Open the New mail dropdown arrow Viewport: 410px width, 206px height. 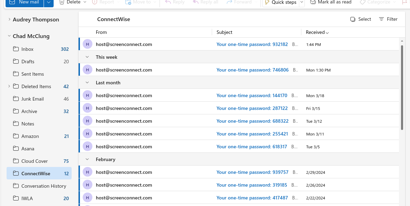[49, 3]
